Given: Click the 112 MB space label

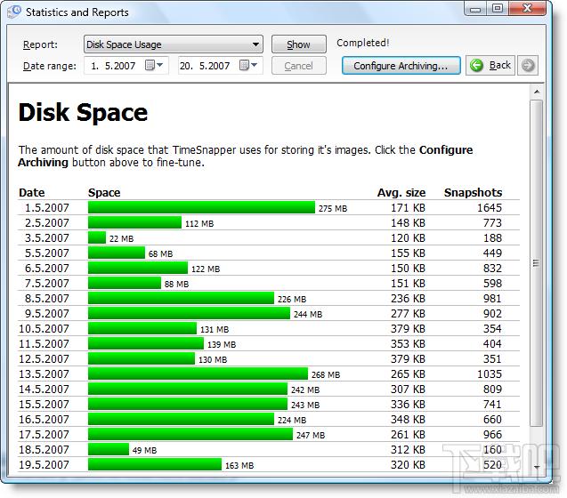Looking at the screenshot, I should pyautogui.click(x=199, y=224).
